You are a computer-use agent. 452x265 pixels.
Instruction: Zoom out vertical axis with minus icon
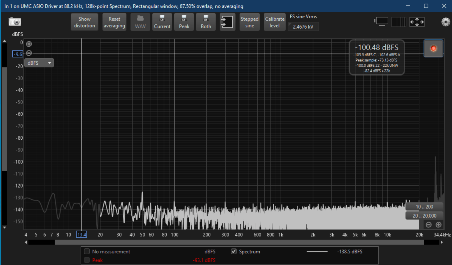[29, 53]
